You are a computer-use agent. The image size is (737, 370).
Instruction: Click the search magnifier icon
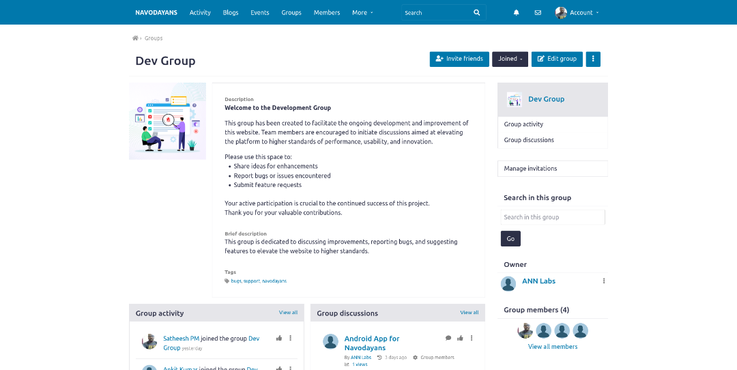[x=476, y=12]
